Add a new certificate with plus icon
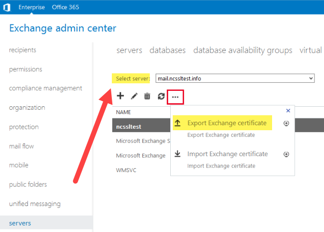This screenshot has height=232, width=324. (120, 96)
